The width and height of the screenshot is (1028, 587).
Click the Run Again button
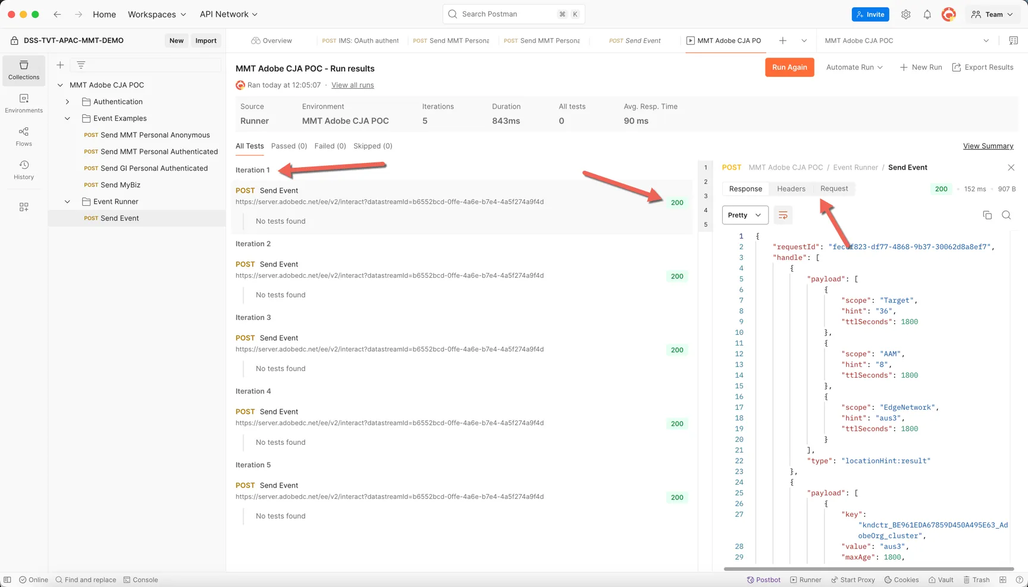(x=789, y=67)
